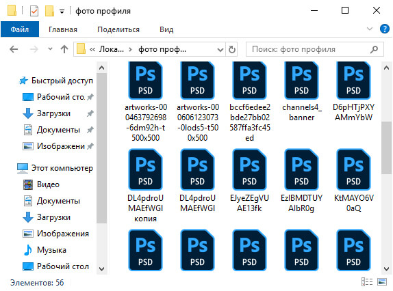
Task: Click the file list scroll up arrow
Action: 386,68
